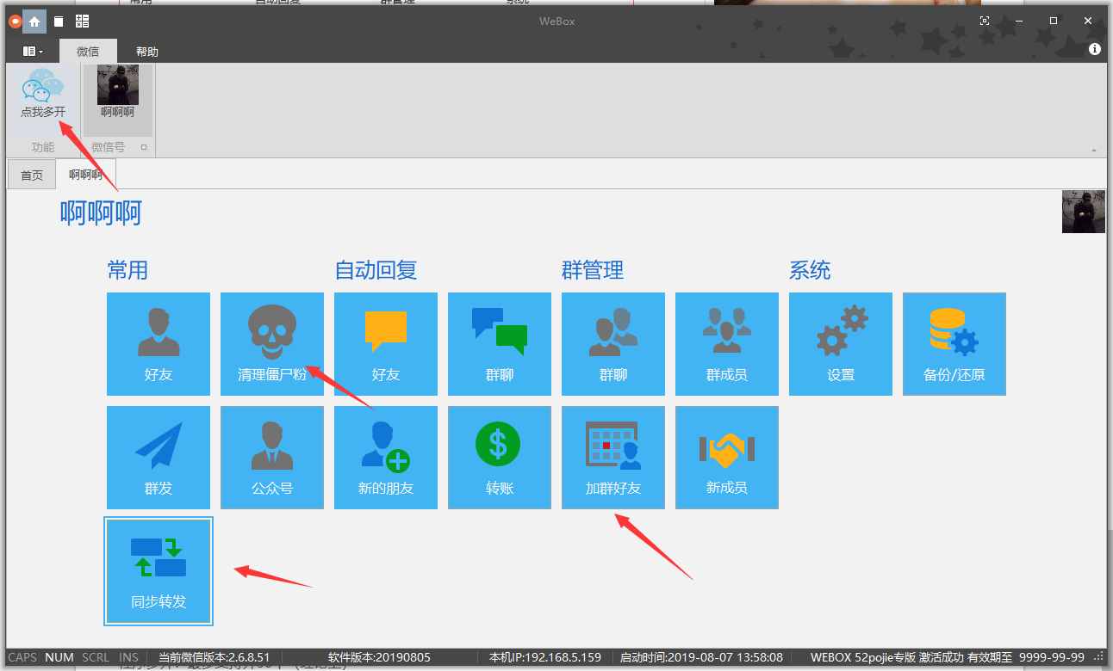1113x671 pixels.
Task: Click the 自动回复 section heading
Action: pos(376,270)
